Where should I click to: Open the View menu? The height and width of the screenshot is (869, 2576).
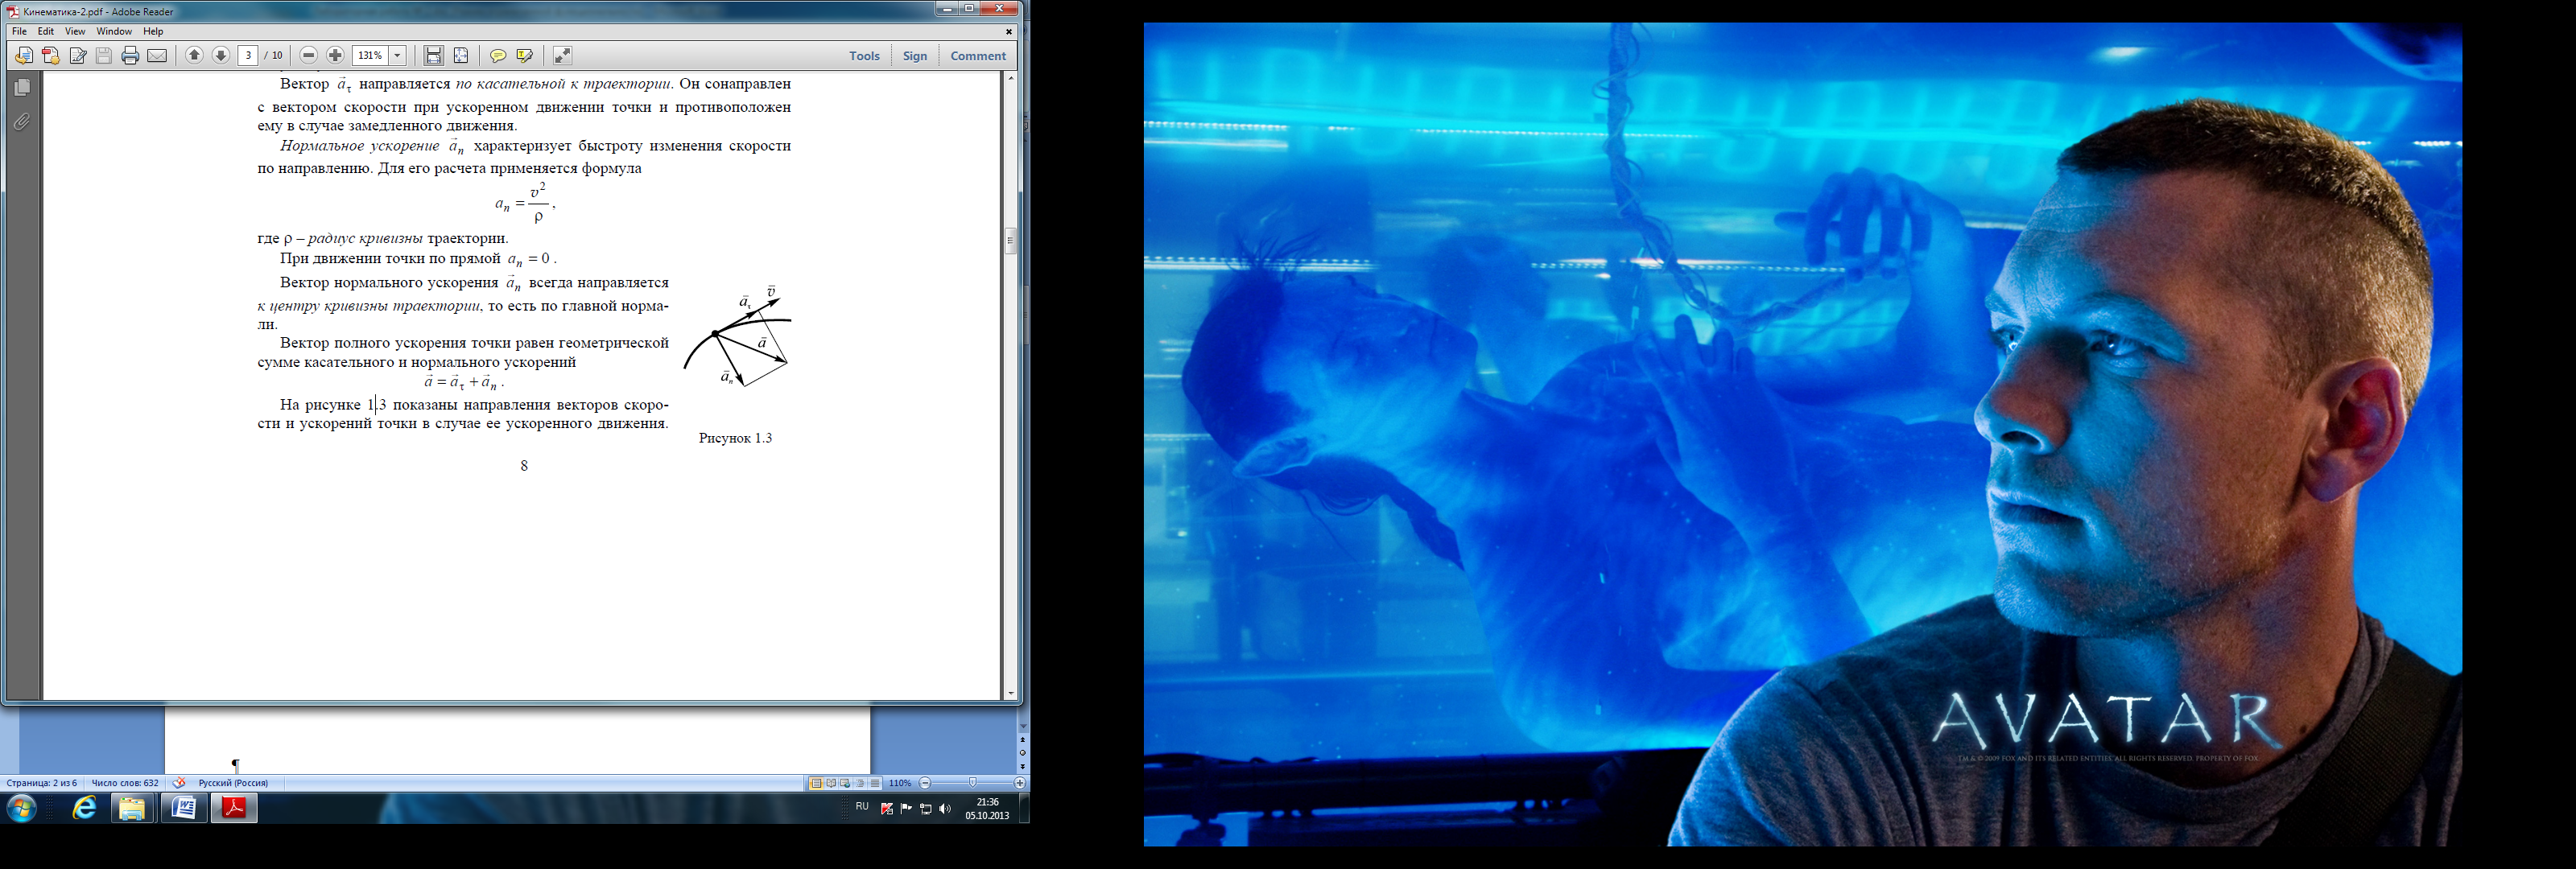pos(75,32)
